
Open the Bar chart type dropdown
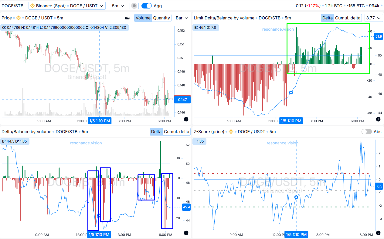coord(182,18)
